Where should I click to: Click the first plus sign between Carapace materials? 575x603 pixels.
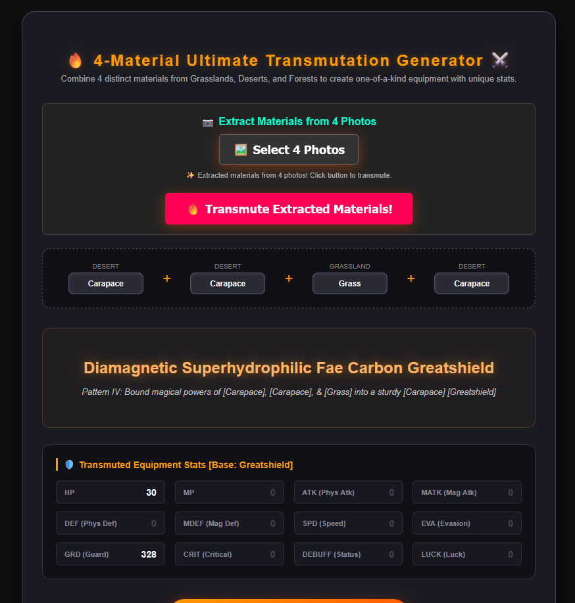[167, 278]
